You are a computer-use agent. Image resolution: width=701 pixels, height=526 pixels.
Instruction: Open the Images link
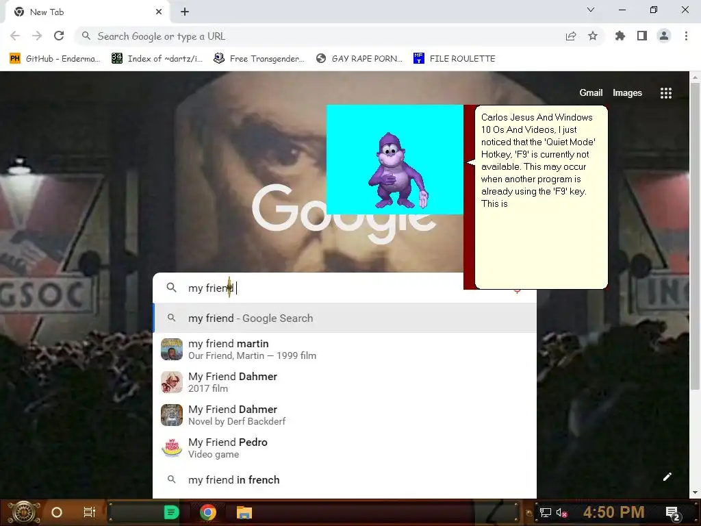(x=627, y=92)
